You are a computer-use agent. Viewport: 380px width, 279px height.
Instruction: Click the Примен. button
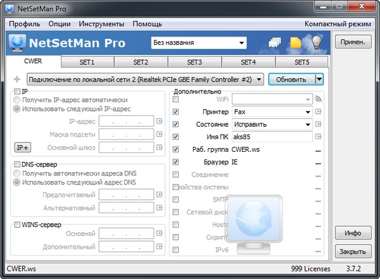[x=353, y=42]
